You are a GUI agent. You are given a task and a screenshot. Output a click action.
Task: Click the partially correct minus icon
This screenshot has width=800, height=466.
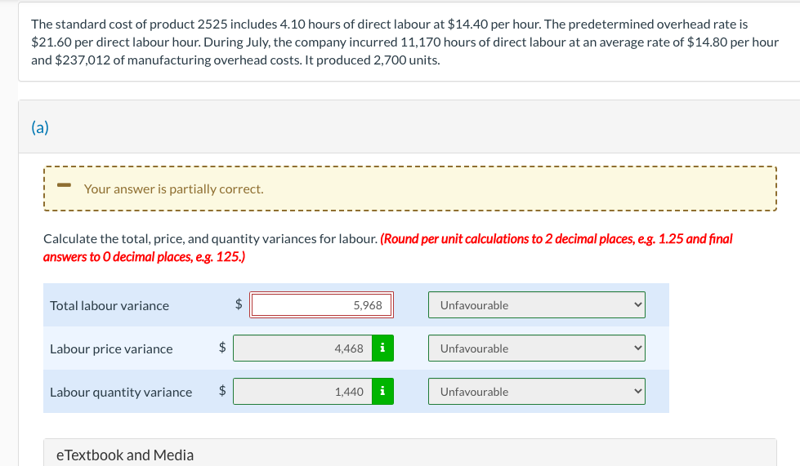coord(64,185)
